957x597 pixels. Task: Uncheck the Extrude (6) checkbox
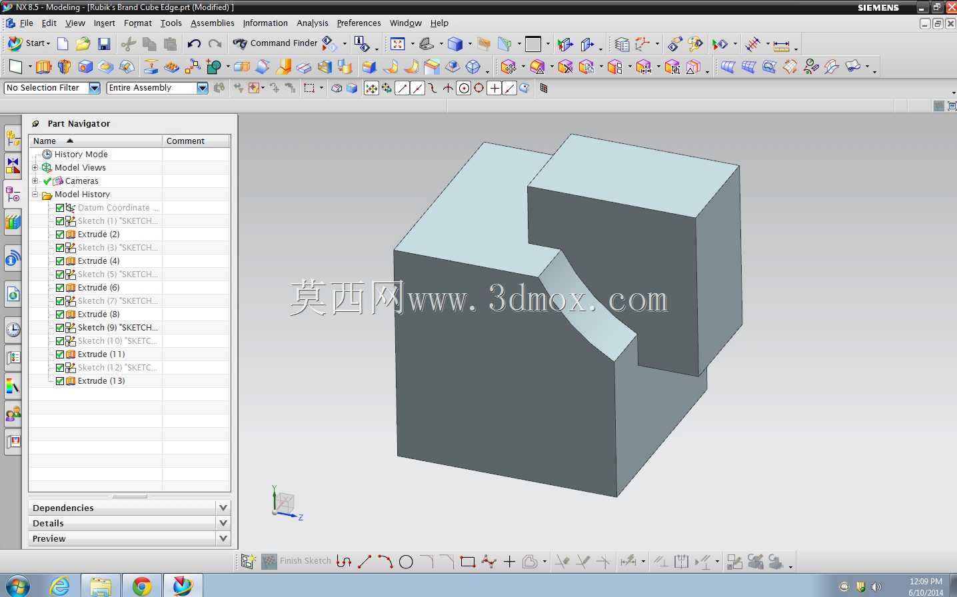pos(60,288)
